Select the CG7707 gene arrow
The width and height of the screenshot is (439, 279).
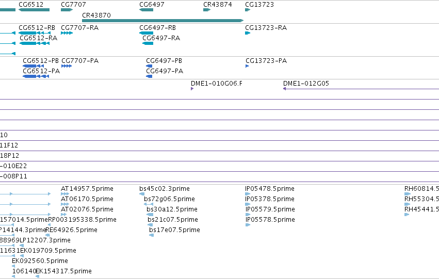pyautogui.click(x=67, y=10)
